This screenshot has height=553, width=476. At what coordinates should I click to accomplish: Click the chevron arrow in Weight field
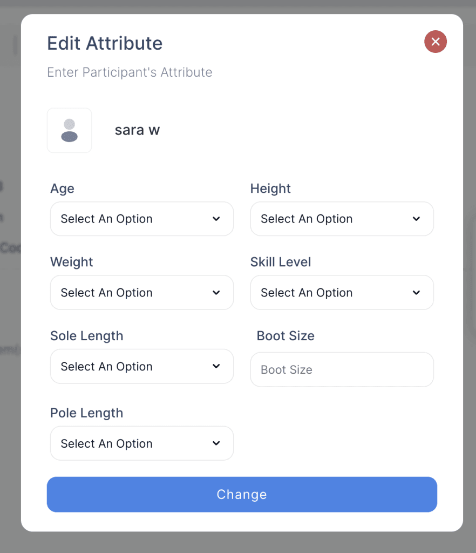(x=216, y=293)
